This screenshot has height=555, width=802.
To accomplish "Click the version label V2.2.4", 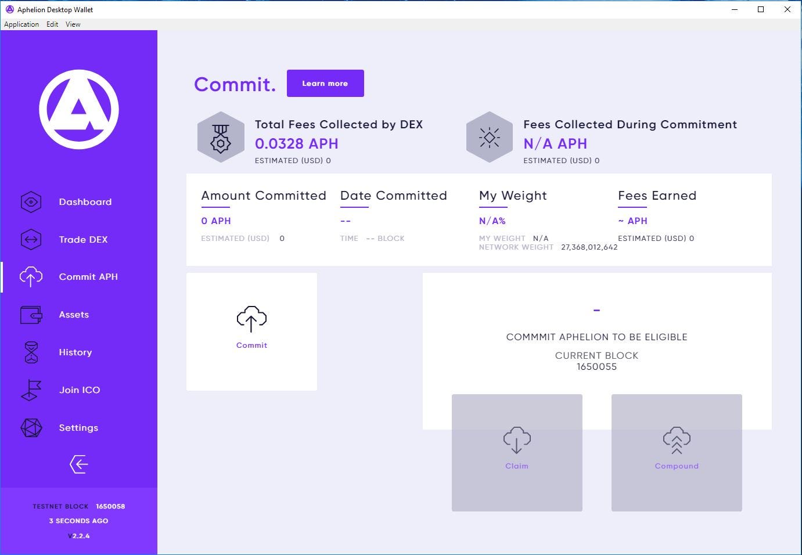I will pyautogui.click(x=79, y=536).
